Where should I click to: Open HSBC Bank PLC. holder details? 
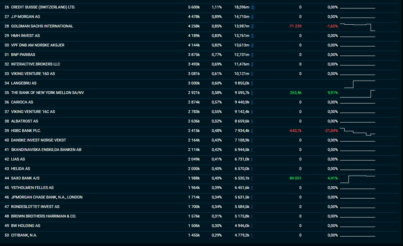tap(26, 131)
